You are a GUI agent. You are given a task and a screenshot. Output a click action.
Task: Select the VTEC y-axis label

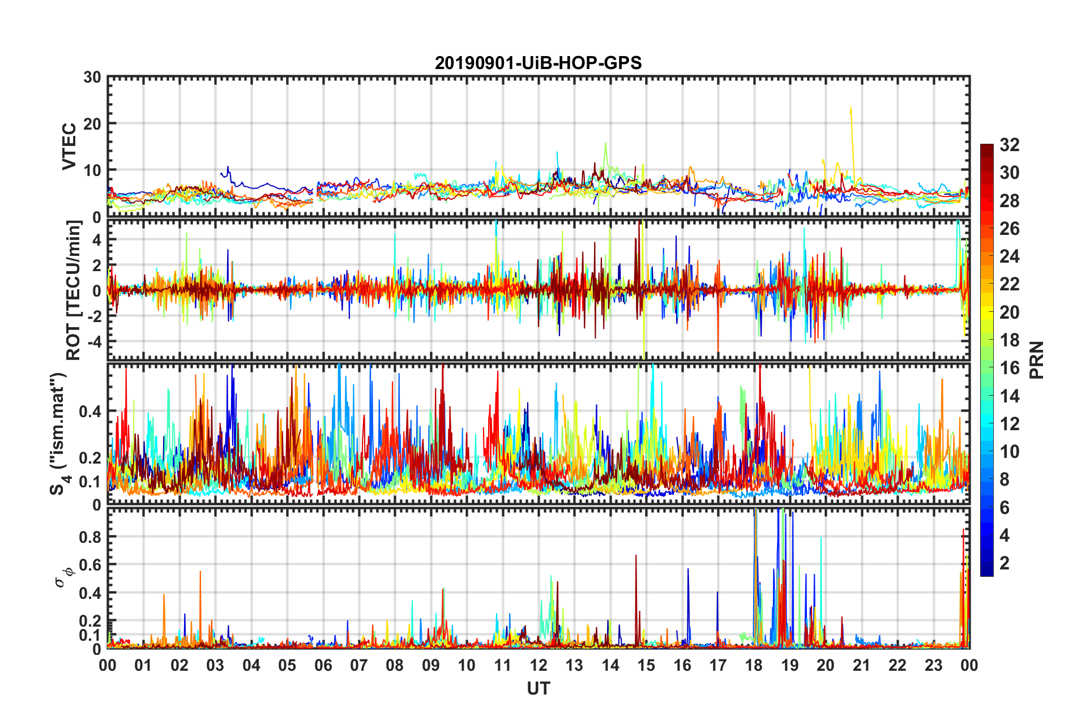[x=69, y=146]
